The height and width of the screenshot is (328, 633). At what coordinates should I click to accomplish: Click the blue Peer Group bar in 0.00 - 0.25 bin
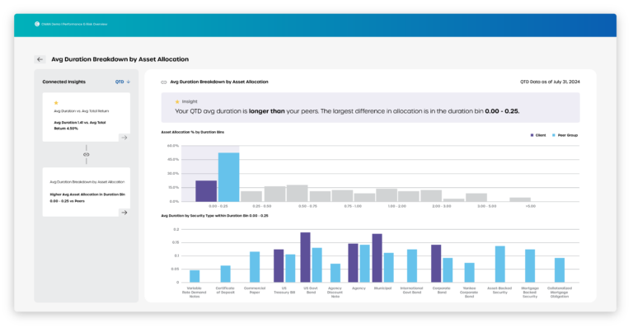229,177
